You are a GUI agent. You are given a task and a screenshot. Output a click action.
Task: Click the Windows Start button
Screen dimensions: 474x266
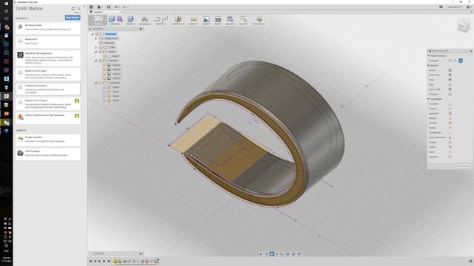point(7,4)
